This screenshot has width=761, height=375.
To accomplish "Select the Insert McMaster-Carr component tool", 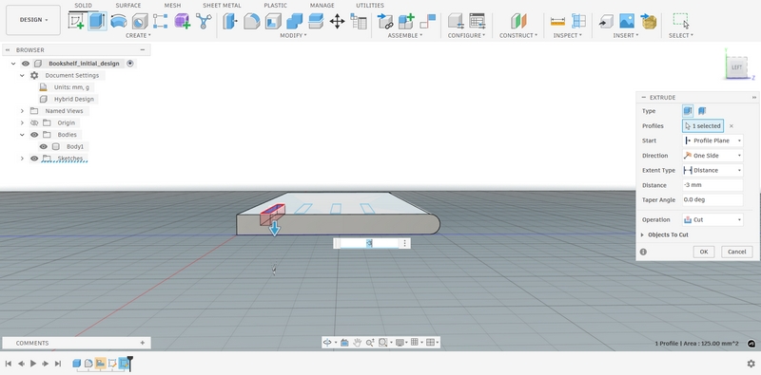I will [649, 21].
